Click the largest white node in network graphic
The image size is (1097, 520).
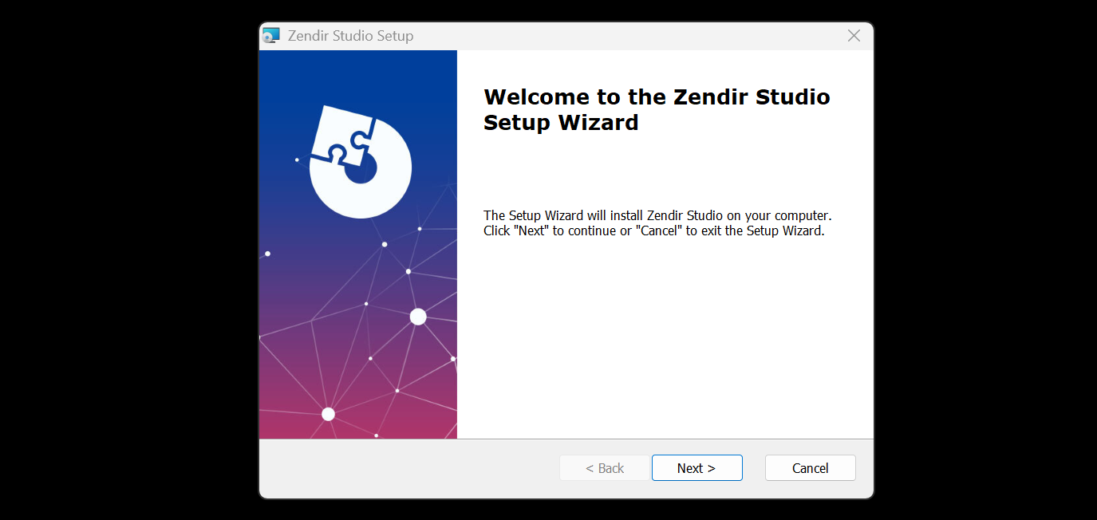point(418,317)
